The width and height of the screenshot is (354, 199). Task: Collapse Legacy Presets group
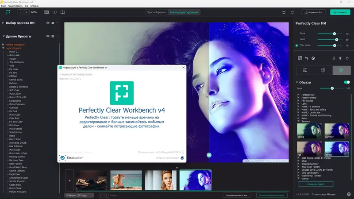(3, 48)
